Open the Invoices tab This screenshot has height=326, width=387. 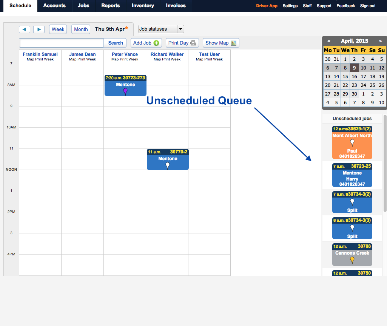coord(176,6)
